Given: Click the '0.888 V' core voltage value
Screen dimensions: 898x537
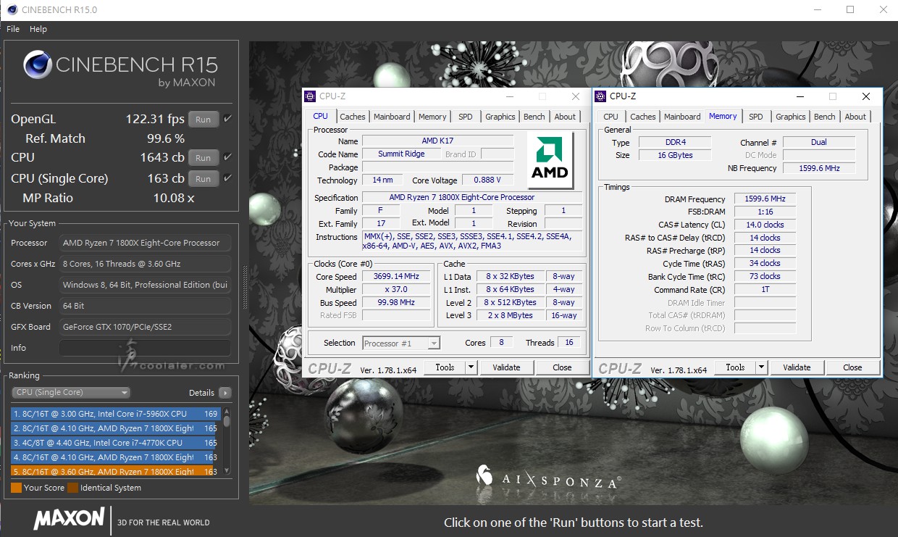Looking at the screenshot, I should 487,180.
